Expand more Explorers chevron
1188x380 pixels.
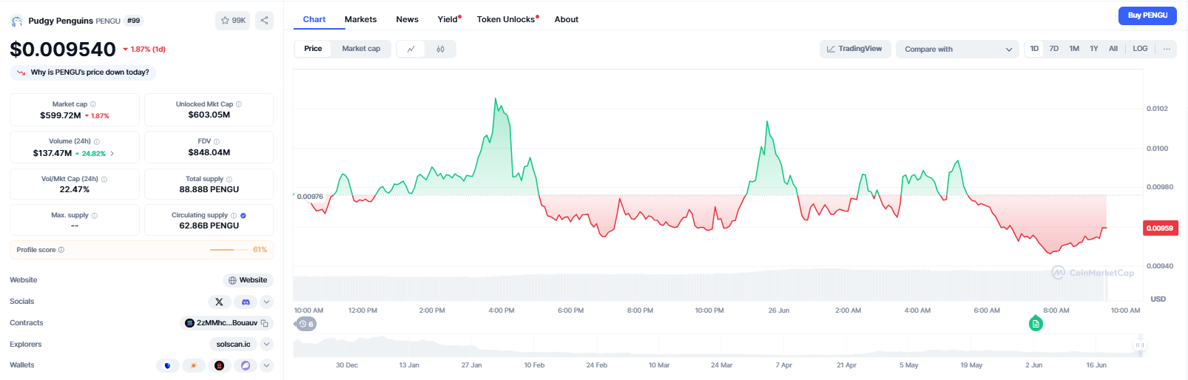[x=267, y=345]
